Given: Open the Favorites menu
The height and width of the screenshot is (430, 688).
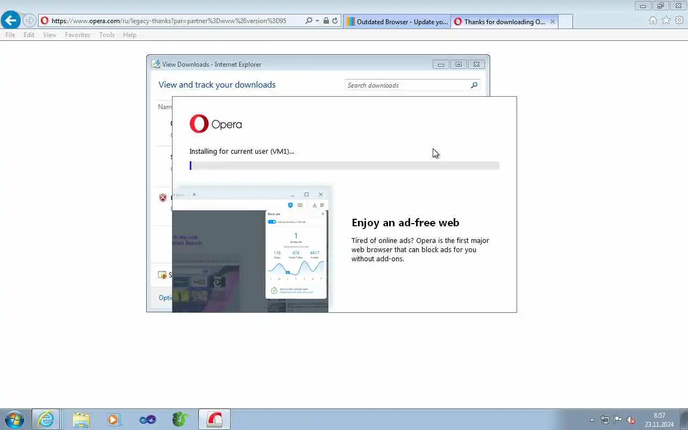Looking at the screenshot, I should [77, 35].
